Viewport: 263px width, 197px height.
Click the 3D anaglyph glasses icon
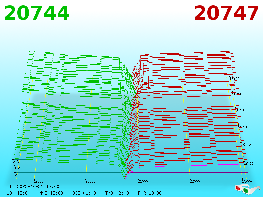248,189
